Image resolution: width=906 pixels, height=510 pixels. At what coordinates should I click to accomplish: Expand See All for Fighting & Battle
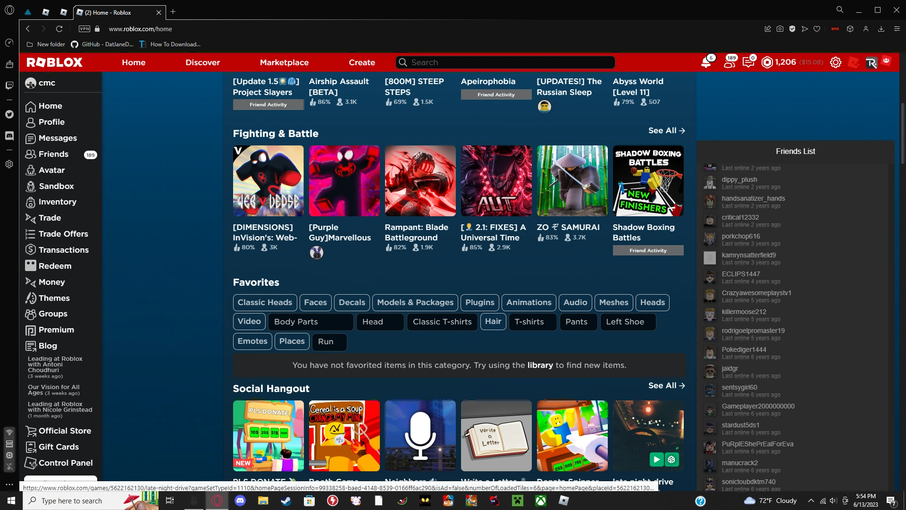coord(666,130)
